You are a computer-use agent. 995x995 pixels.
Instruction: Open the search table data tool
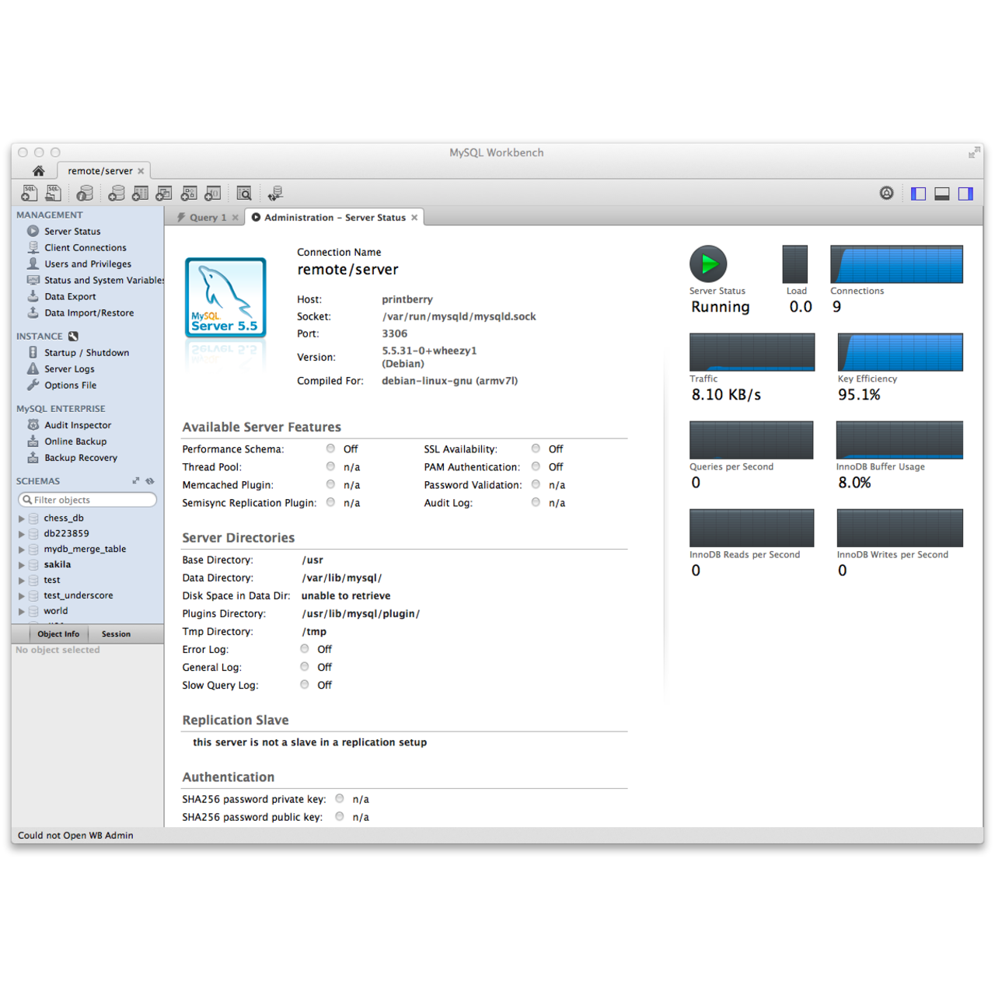[x=244, y=193]
